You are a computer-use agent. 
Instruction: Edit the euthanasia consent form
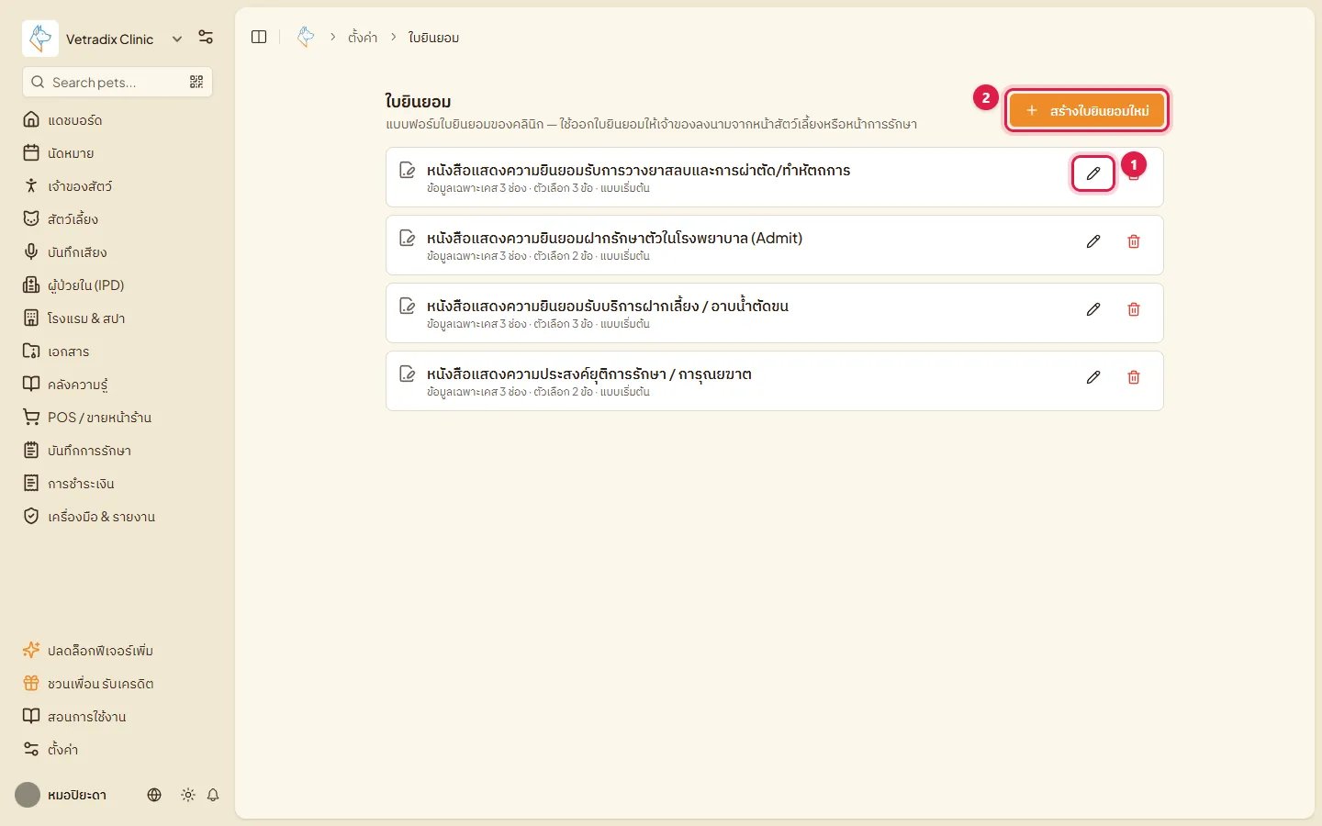1093,377
